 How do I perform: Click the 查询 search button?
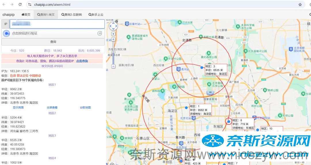click(53, 42)
